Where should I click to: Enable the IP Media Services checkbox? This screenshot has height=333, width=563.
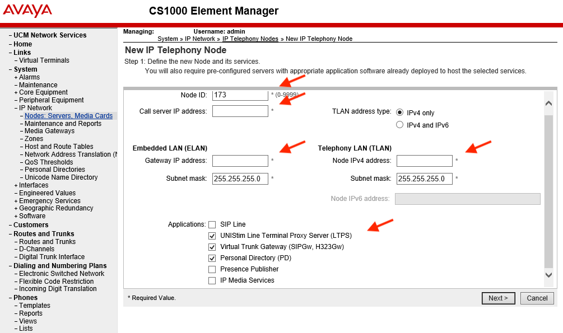212,280
